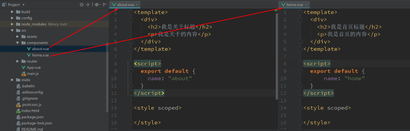410x131 pixels.
Task: Click the h2 line 我是首页标题 in home.vue
Action: 350,27
